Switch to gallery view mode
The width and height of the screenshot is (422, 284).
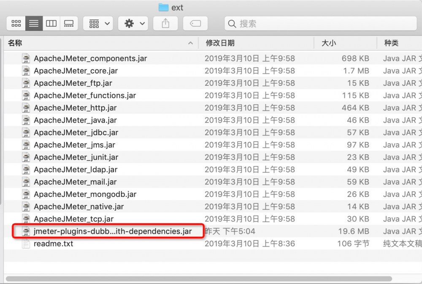[69, 23]
